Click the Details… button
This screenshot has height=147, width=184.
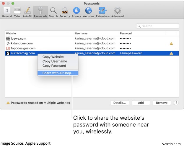[120, 103]
